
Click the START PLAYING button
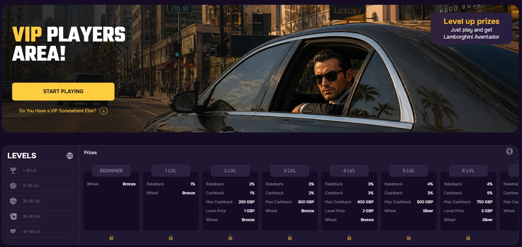[63, 92]
